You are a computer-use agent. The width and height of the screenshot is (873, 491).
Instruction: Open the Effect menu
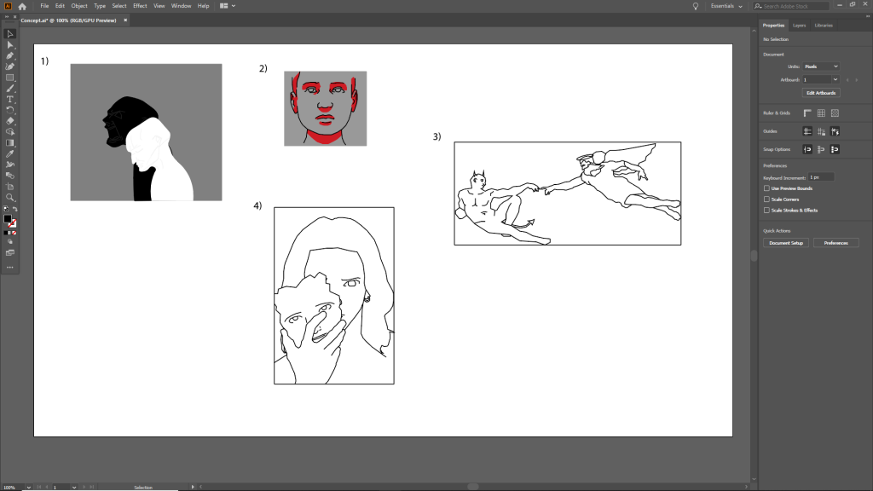(x=140, y=6)
